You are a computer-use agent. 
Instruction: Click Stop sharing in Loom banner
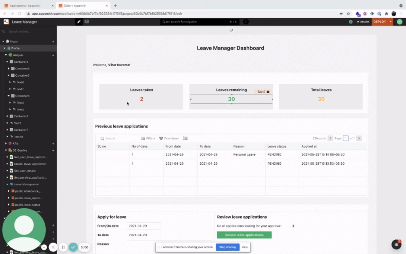pyautogui.click(x=227, y=247)
